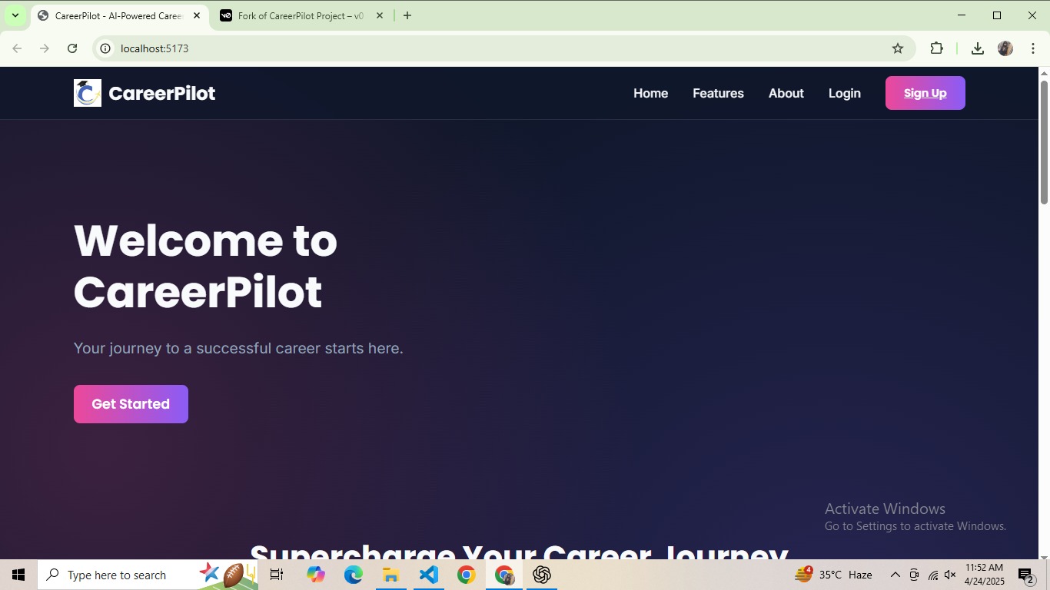Show hidden system tray icons
Viewport: 1050px width, 590px height.
[x=895, y=575]
